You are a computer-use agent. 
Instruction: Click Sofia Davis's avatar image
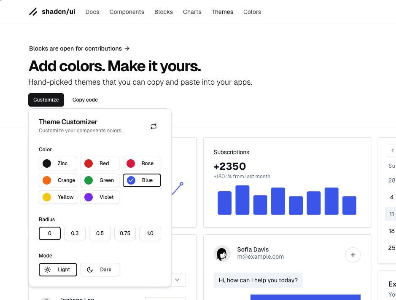tap(222, 253)
